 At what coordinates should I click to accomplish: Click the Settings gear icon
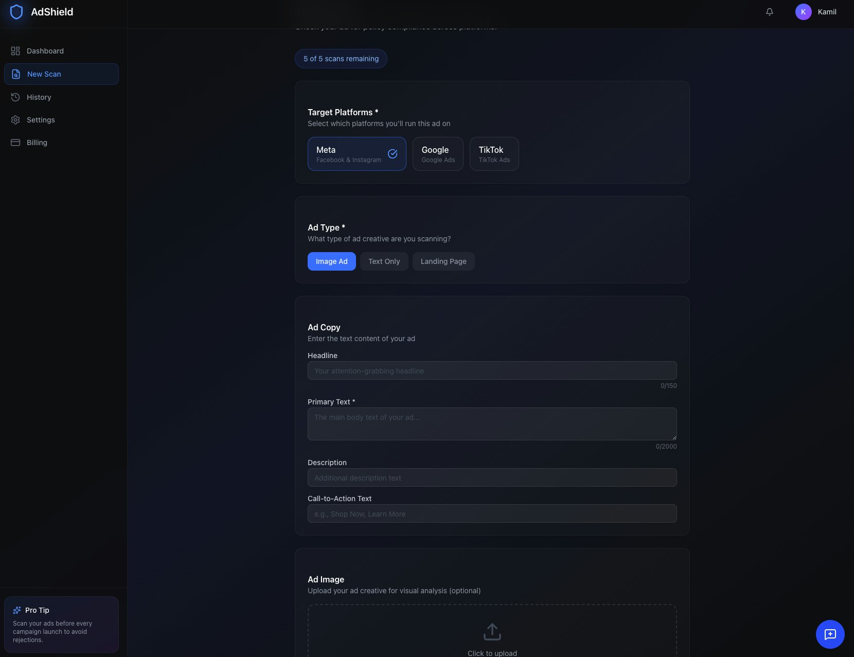tap(15, 119)
